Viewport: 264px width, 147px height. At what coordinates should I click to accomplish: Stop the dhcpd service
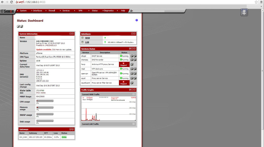[x=135, y=56]
